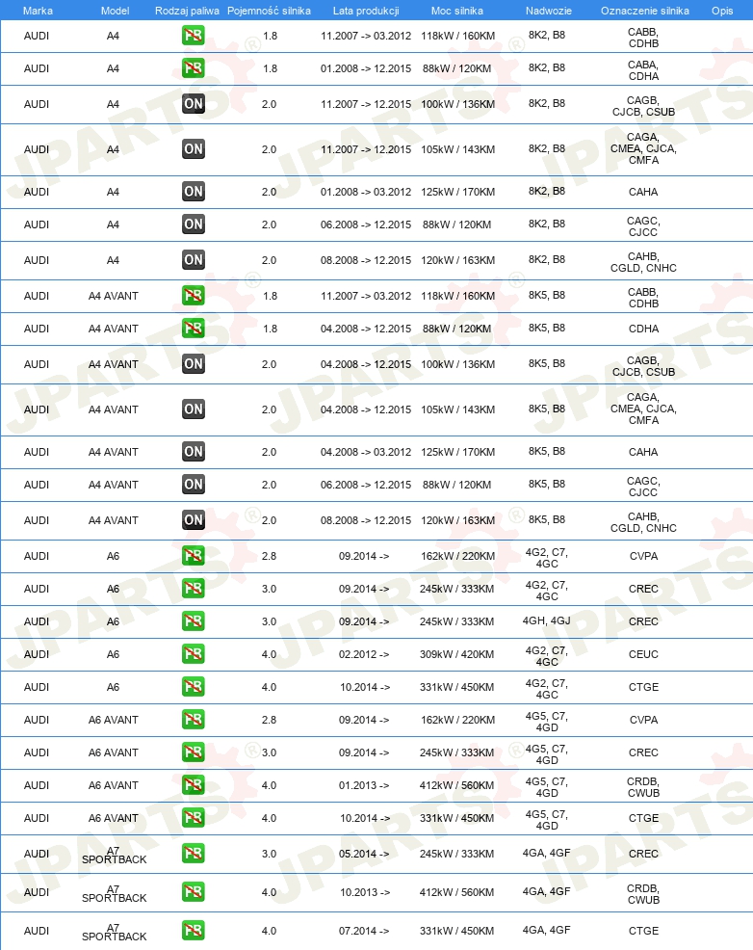Click the engine codes cell CABA, CDHA

tap(643, 70)
